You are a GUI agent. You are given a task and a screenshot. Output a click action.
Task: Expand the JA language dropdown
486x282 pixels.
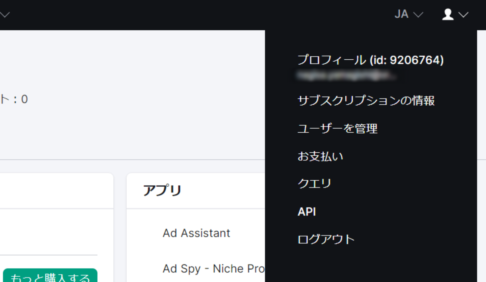409,14
